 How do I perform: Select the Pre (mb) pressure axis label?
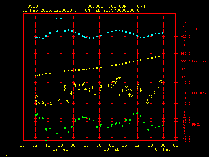(199, 61)
